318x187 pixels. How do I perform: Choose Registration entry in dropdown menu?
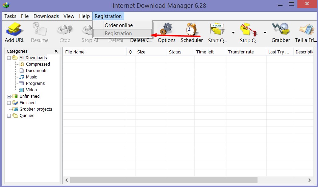click(122, 33)
